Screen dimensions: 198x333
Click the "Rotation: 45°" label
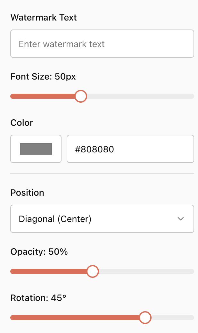38,298
